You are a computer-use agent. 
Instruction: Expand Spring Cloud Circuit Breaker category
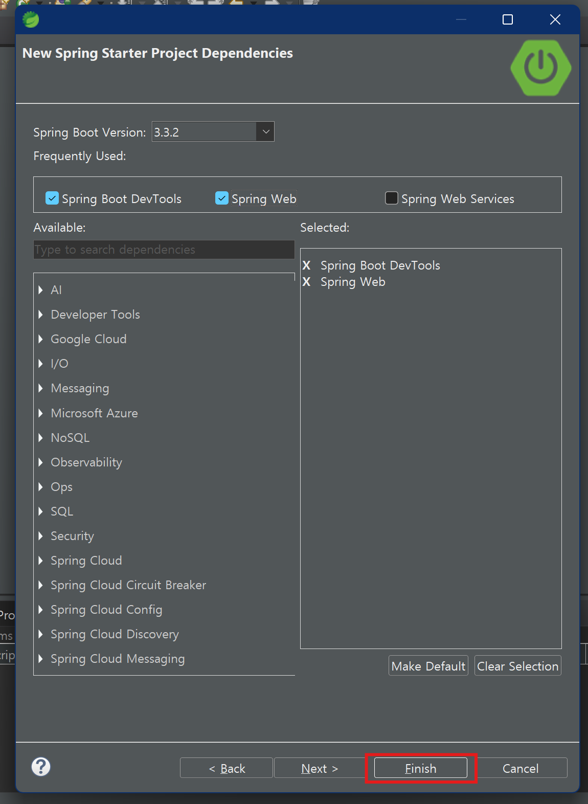[x=40, y=585]
